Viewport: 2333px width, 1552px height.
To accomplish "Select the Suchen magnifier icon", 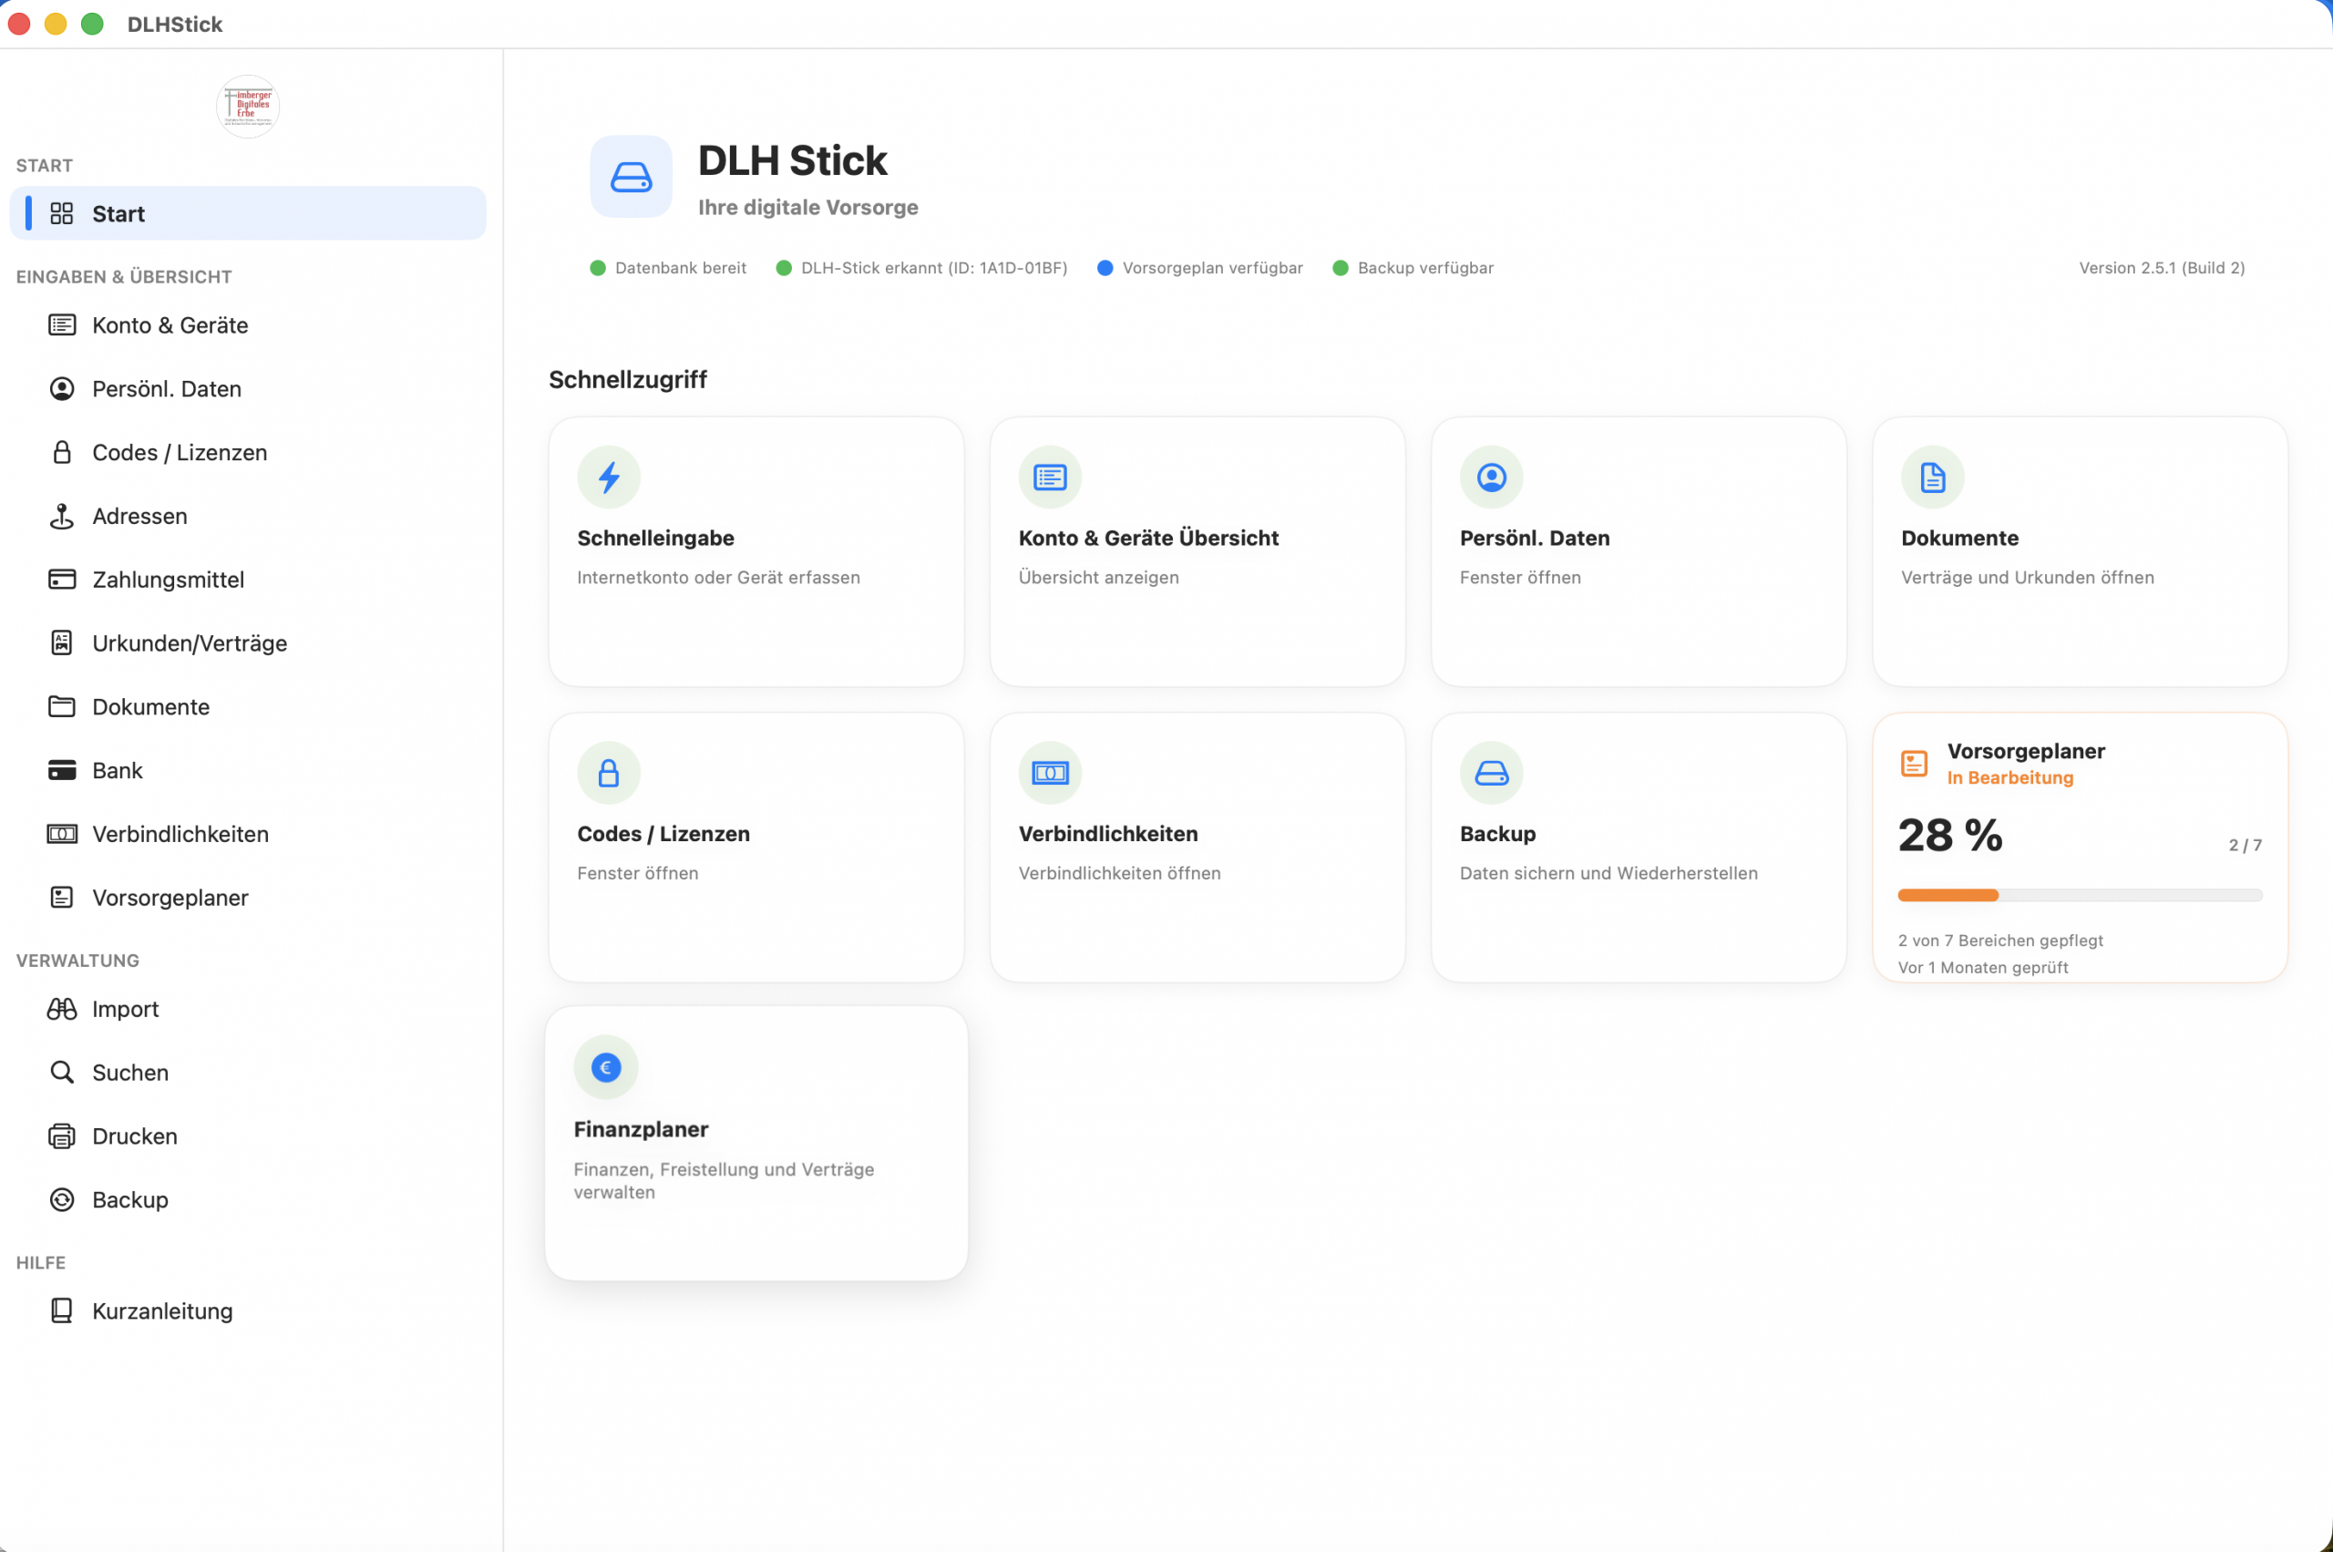I will (62, 1072).
